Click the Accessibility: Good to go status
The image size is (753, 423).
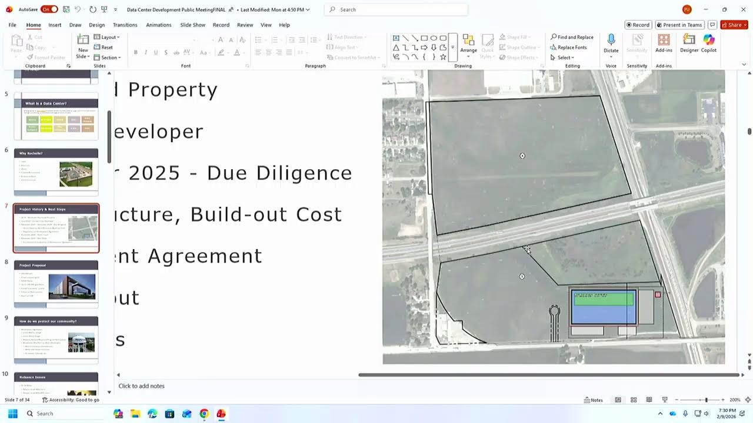click(x=71, y=399)
